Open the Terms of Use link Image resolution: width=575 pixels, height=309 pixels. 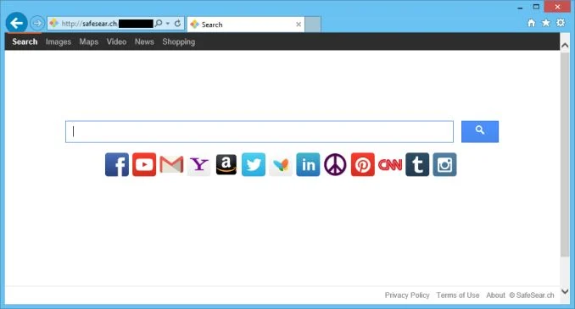tap(458, 295)
